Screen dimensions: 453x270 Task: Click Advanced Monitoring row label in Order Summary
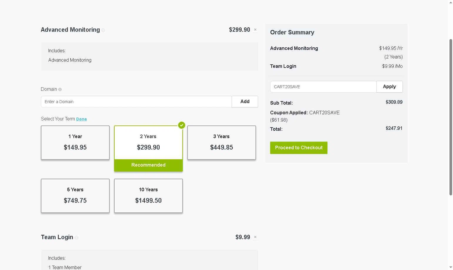[x=294, y=48]
